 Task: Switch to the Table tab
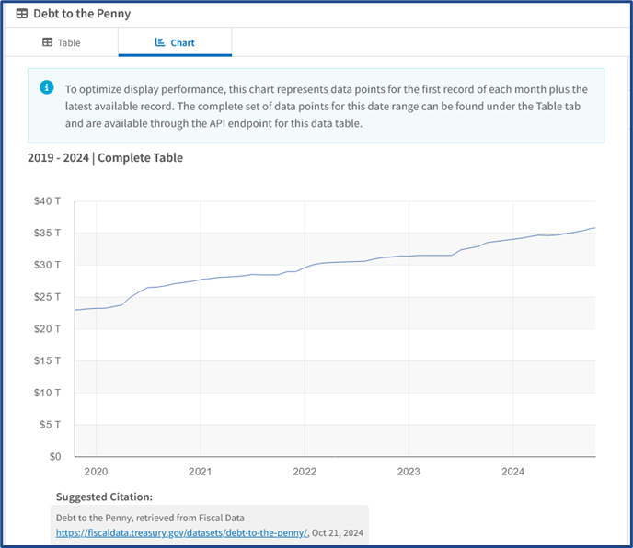62,42
